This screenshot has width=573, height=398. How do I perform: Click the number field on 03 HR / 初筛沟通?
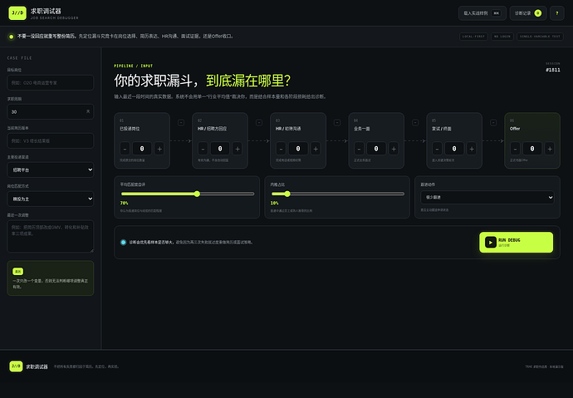click(x=298, y=149)
